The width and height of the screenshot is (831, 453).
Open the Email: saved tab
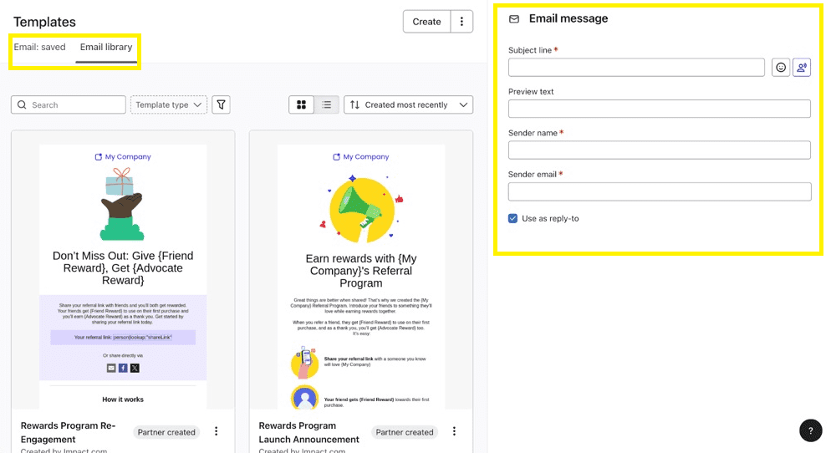click(x=40, y=47)
